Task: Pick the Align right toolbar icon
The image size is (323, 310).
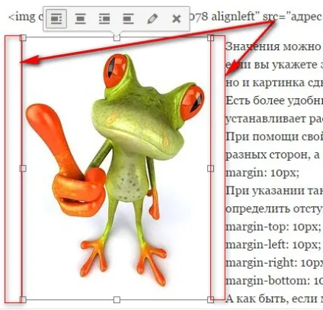Action: (x=104, y=19)
